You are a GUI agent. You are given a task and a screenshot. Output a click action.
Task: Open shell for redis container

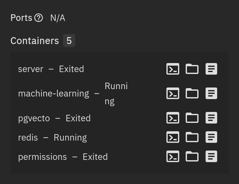(x=173, y=137)
